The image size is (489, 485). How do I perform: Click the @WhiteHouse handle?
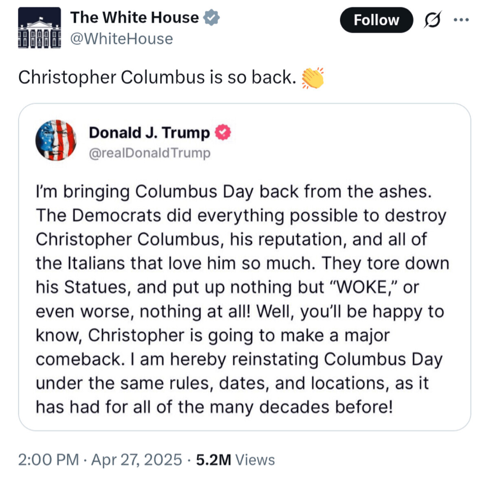point(121,39)
